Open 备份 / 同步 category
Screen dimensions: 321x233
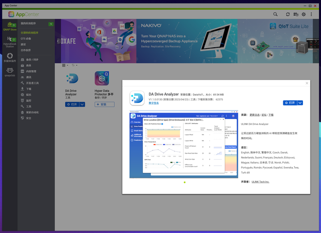point(30,60)
